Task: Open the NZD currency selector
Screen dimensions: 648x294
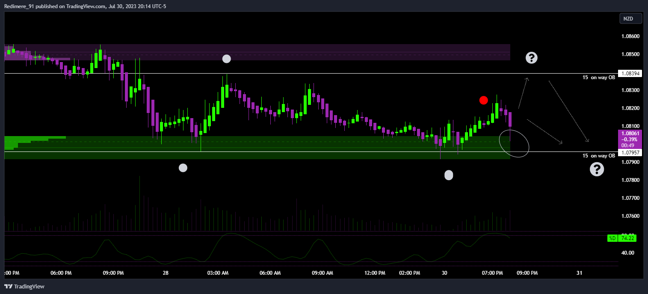Action: pos(631,19)
